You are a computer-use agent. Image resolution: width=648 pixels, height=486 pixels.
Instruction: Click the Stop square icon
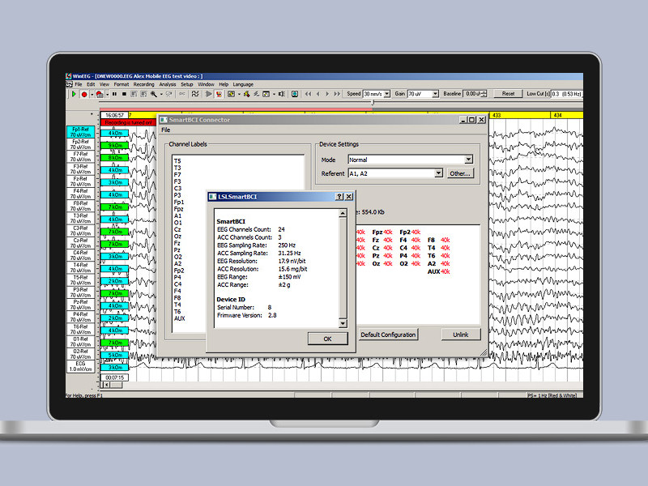point(123,94)
